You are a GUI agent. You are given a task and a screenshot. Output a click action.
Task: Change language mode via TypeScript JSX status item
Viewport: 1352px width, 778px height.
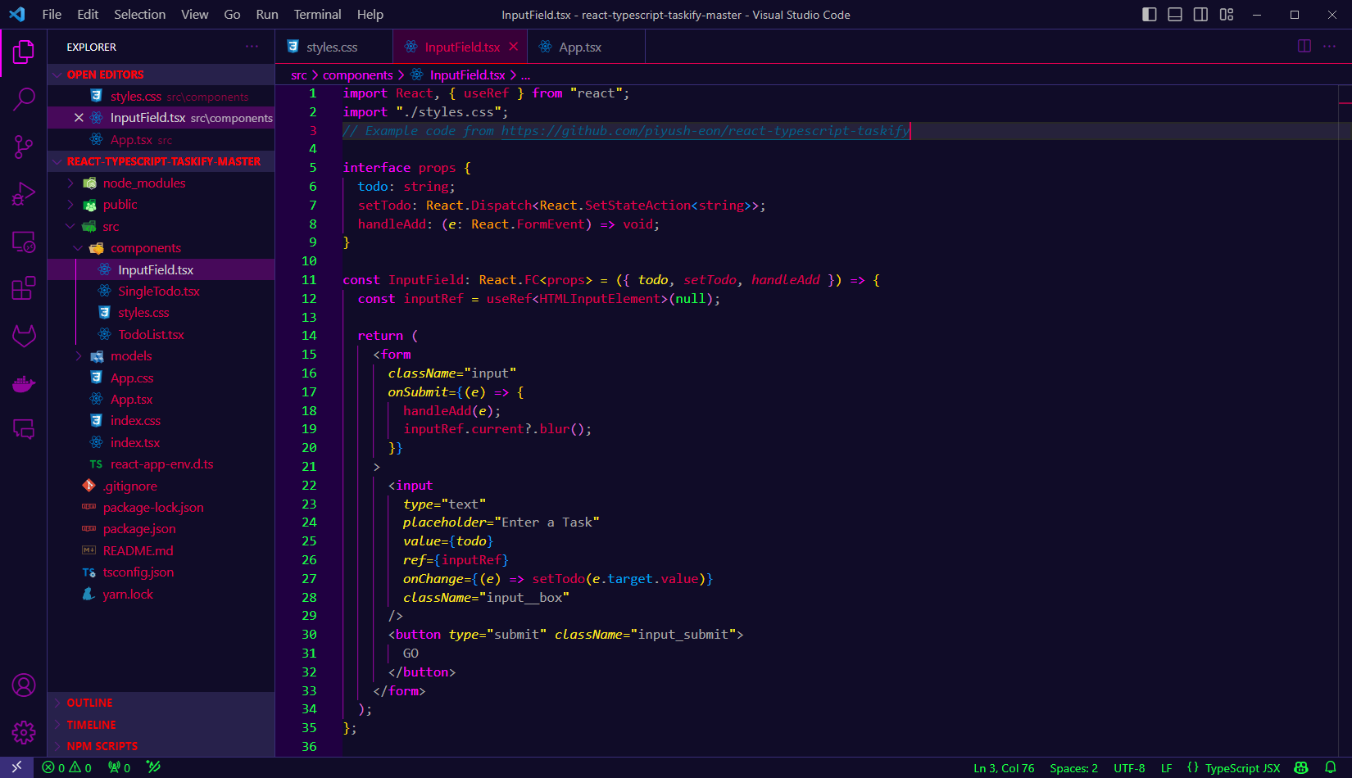pyautogui.click(x=1241, y=767)
